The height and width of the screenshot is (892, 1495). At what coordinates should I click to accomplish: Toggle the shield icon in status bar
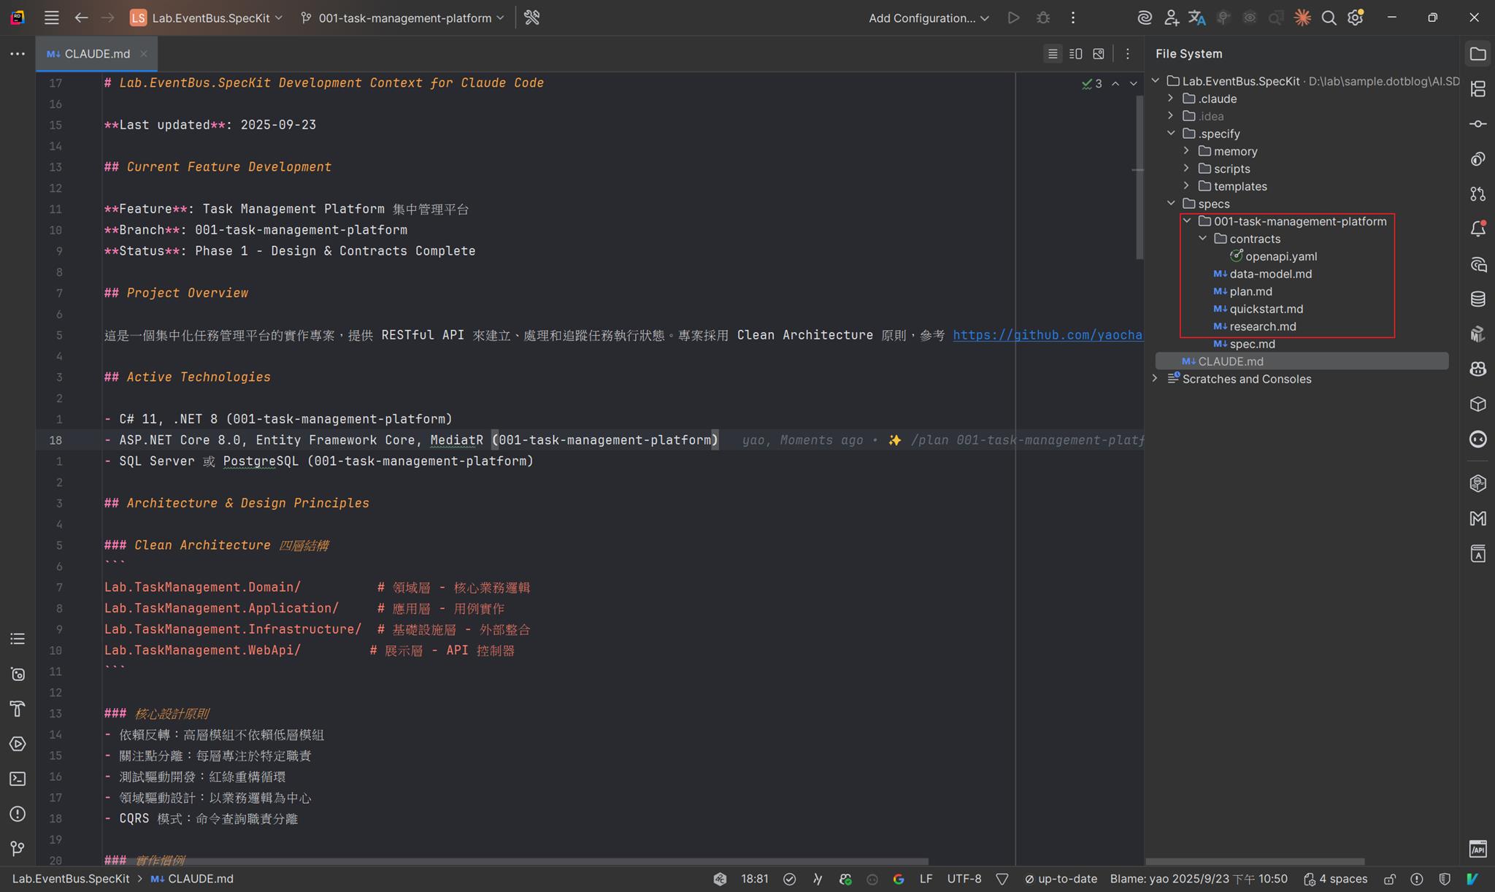pos(1445,879)
